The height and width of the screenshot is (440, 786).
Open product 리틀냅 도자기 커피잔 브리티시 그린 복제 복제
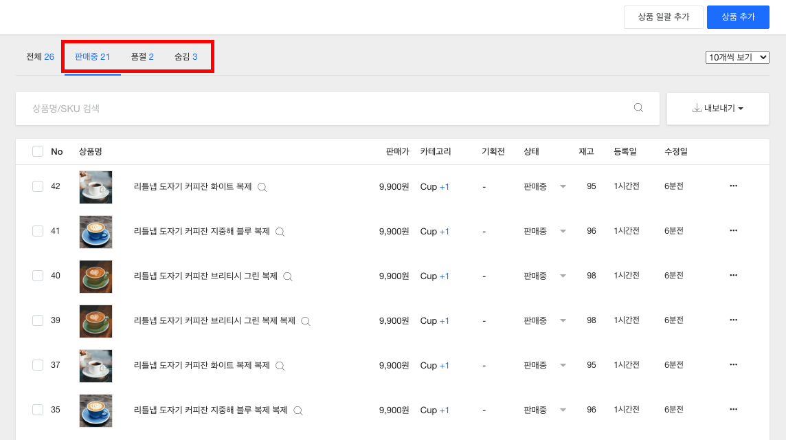tap(214, 320)
